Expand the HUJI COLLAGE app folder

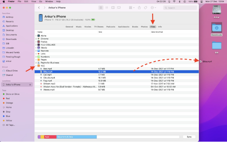click(36, 45)
